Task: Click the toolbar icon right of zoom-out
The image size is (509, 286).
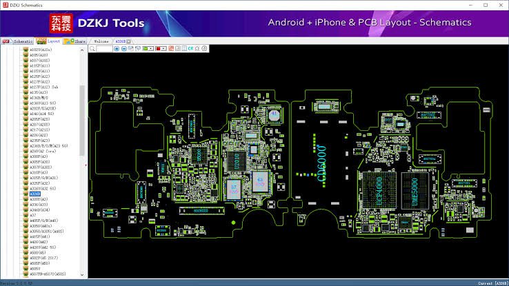Action: click(130, 49)
